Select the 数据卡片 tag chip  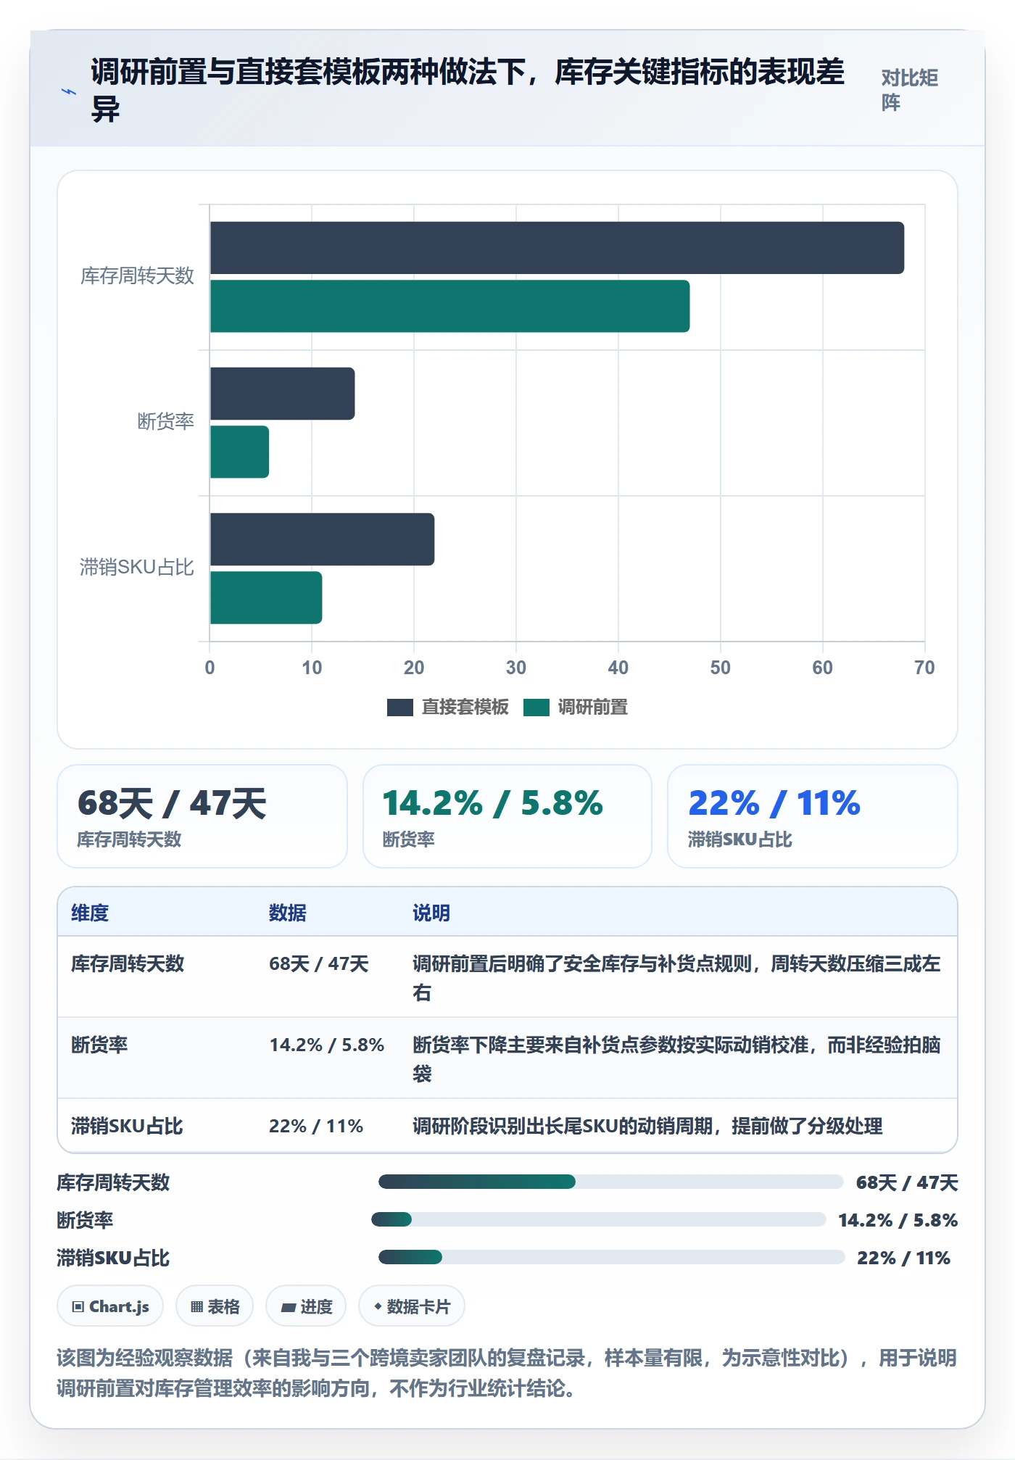[x=412, y=1306]
